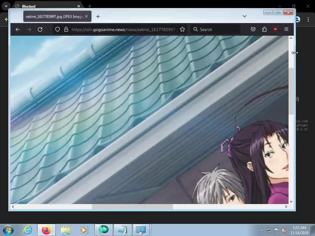
Task: Open Firefox hamburger application menu
Action: [286, 29]
